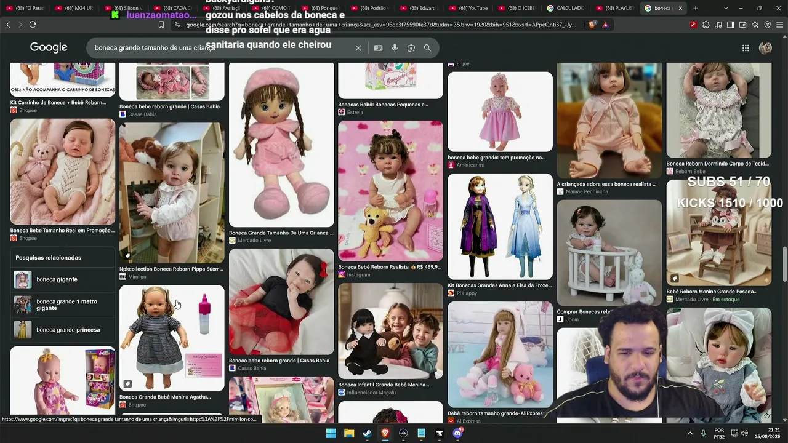788x443 pixels.
Task: Open 'Boneca Bebê Reborn Realista' Instagram link
Action: click(x=390, y=267)
